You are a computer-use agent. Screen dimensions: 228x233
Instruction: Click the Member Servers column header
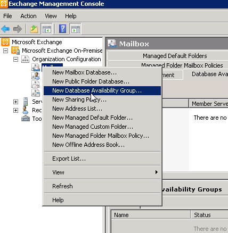pyautogui.click(x=208, y=104)
